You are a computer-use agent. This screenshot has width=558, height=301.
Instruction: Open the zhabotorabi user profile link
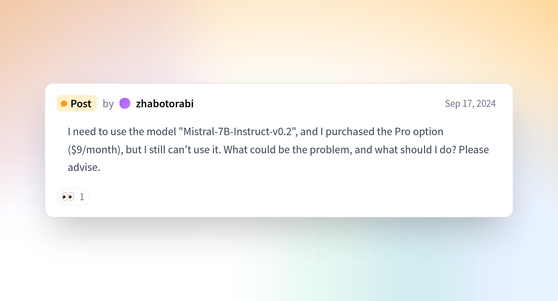click(165, 104)
